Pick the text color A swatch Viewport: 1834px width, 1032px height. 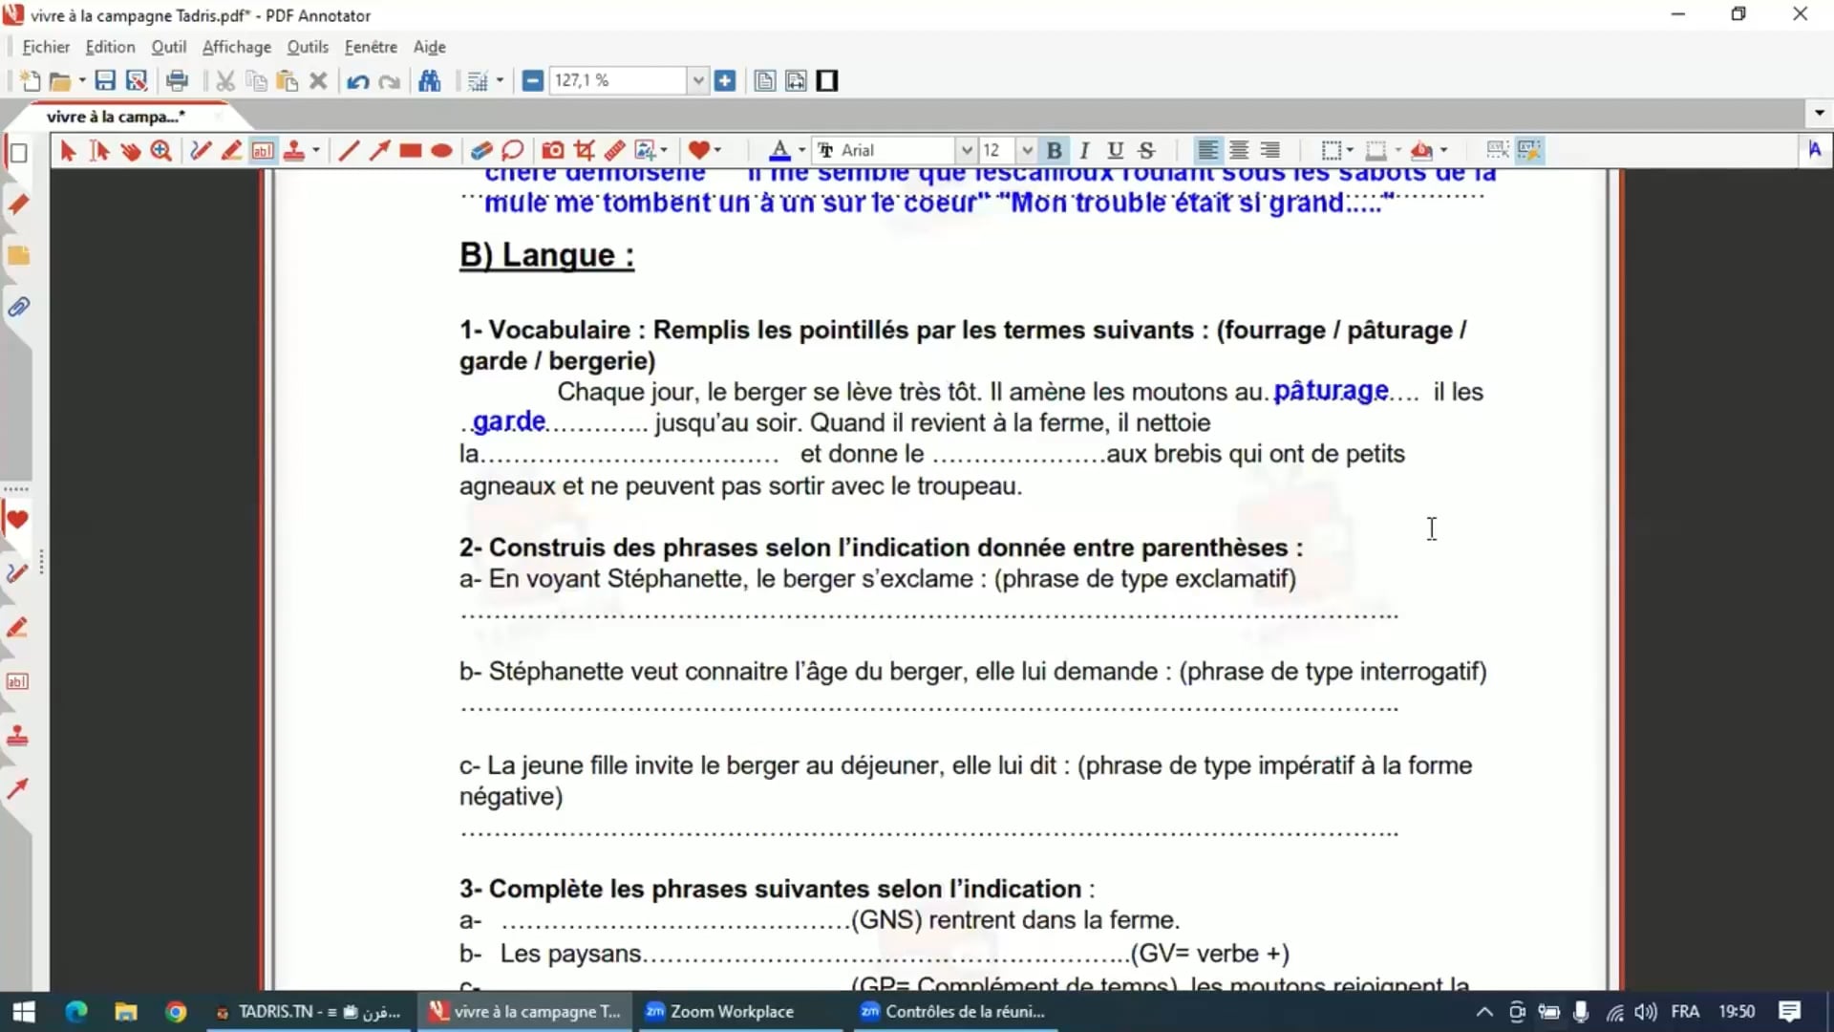click(x=778, y=150)
